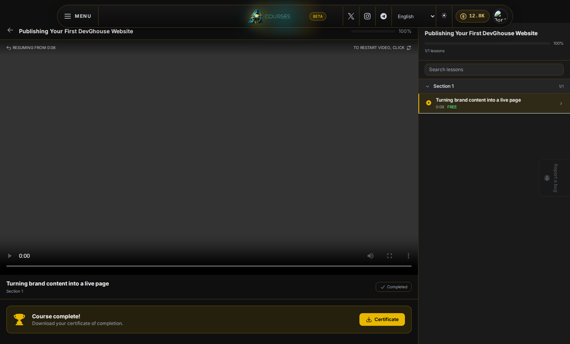Go back using the left arrow

[10, 30]
